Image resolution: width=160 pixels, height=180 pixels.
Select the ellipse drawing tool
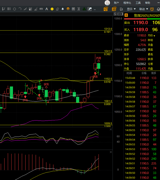click(x=14, y=9)
